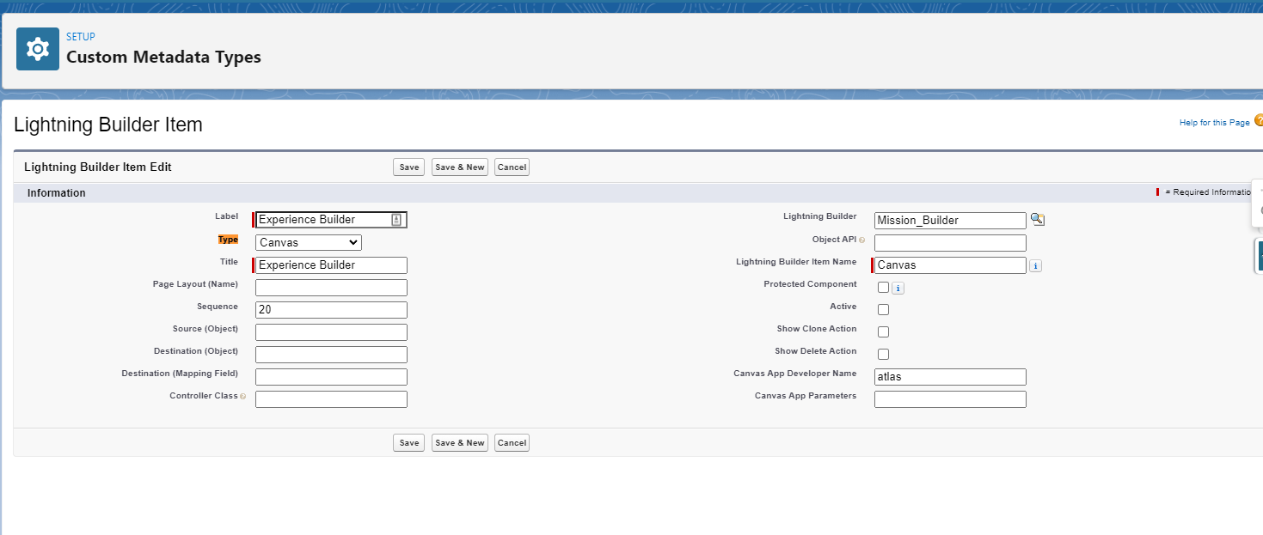
Task: Check the Active checkbox
Action: pyautogui.click(x=883, y=310)
